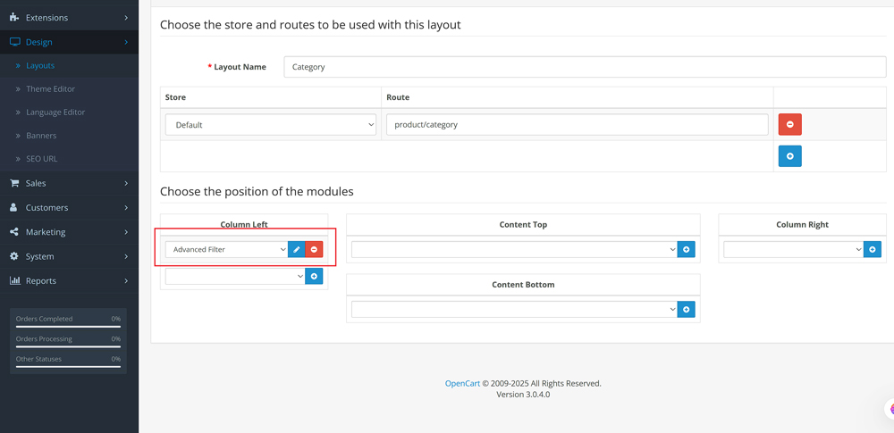Open the Advanced Filter module dropdown

pyautogui.click(x=226, y=250)
